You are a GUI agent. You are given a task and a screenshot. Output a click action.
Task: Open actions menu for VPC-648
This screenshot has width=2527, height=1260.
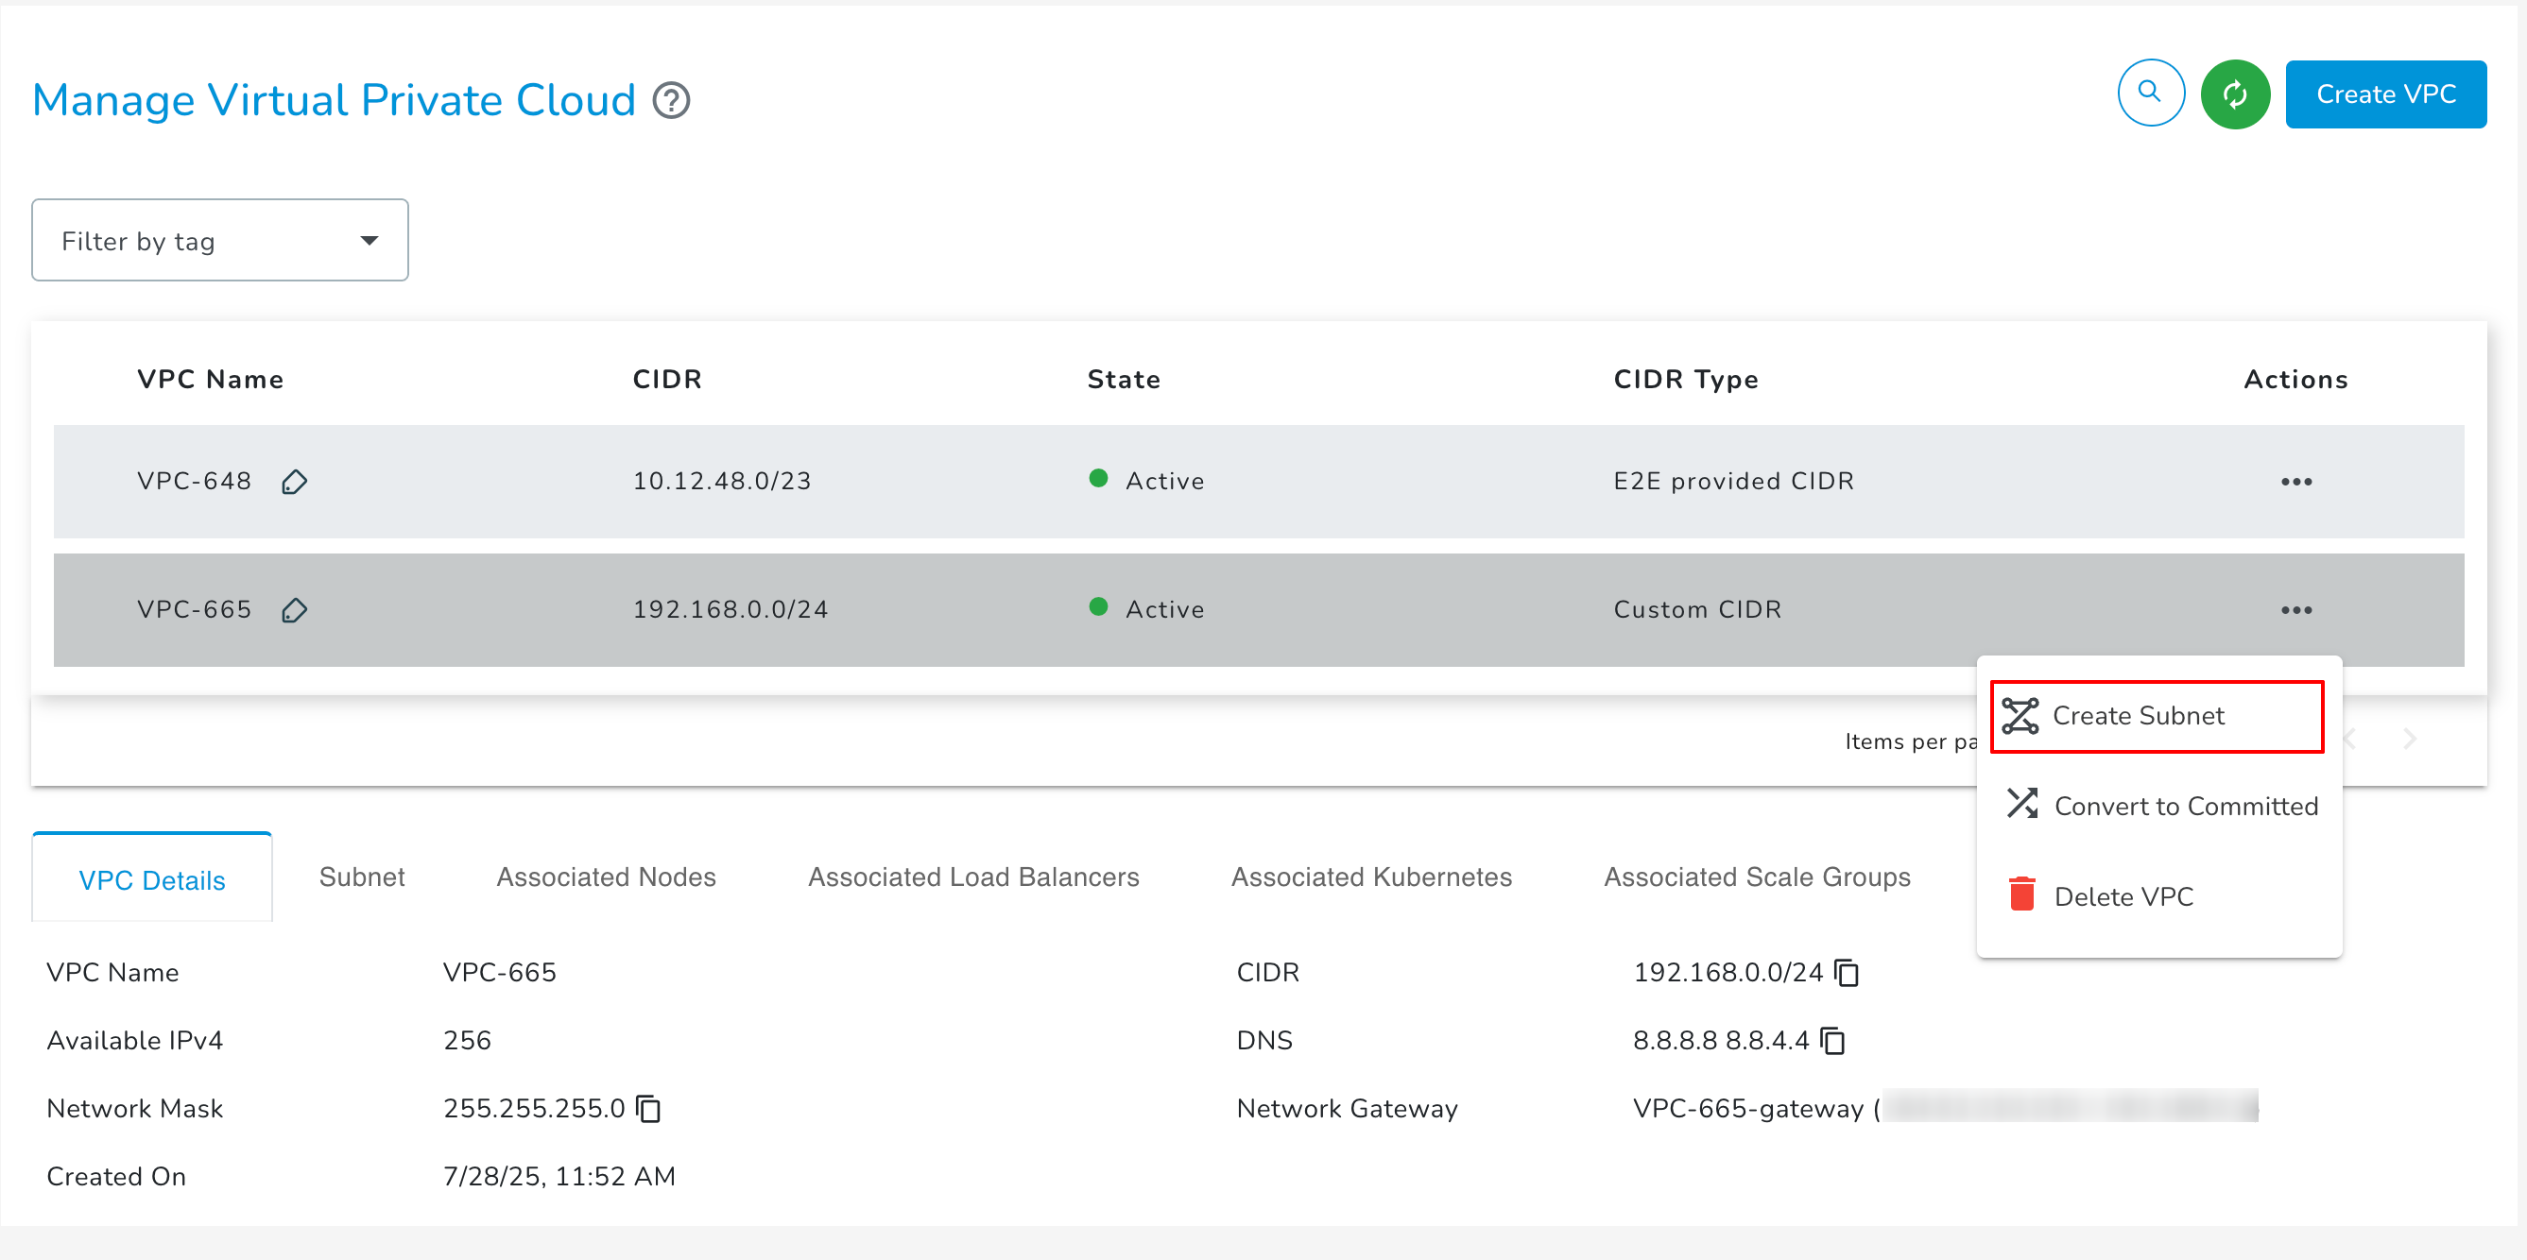[x=2295, y=481]
